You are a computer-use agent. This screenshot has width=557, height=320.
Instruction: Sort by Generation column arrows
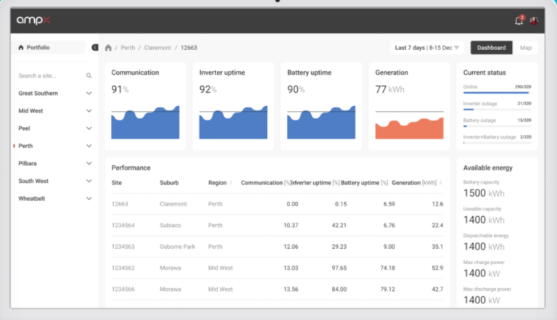441,183
